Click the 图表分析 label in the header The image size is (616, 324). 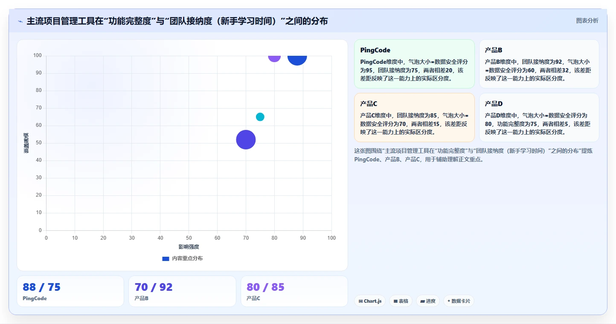587,20
